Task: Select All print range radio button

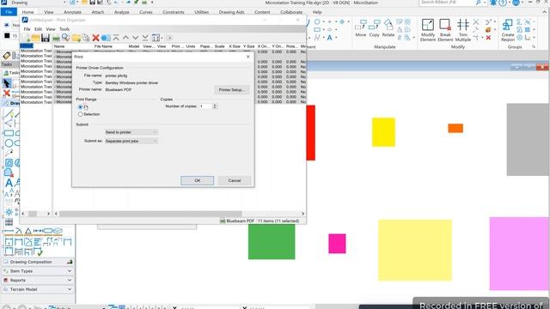Action: 80,106
